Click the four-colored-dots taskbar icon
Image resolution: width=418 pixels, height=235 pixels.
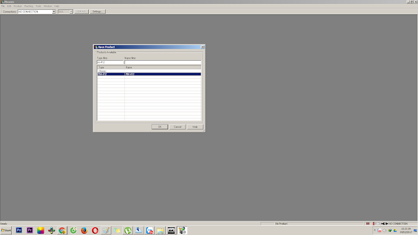click(52, 230)
